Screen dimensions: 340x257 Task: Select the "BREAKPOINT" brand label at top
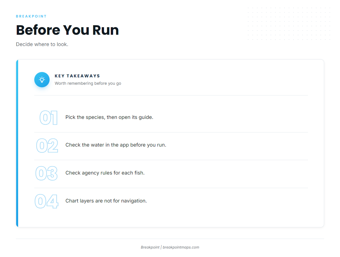[x=31, y=16]
